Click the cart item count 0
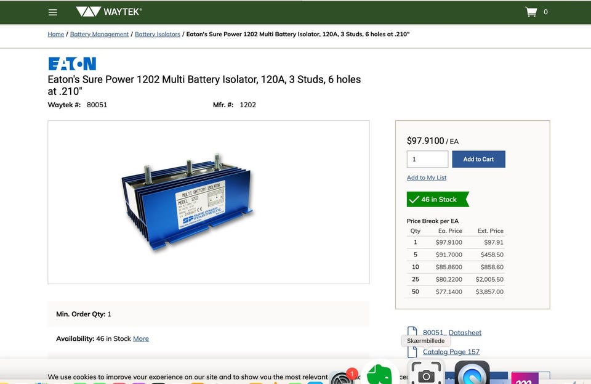 pos(545,12)
